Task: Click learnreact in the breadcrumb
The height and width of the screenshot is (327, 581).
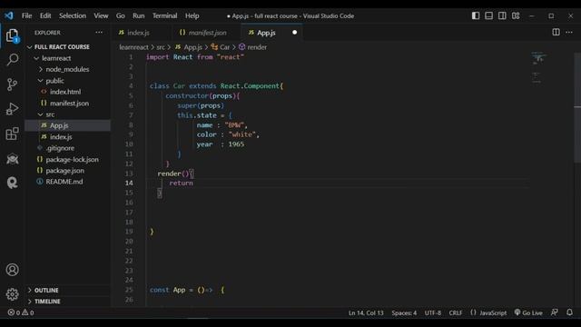Action: [133, 47]
